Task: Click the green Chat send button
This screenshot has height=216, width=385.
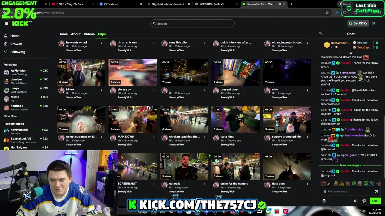Action: (x=375, y=201)
